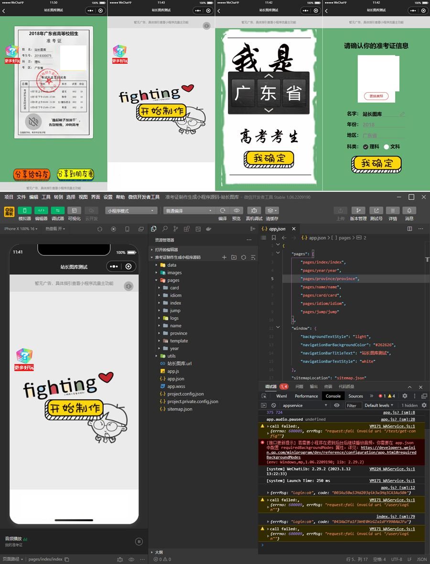Open the 工具 menu

click(46, 197)
